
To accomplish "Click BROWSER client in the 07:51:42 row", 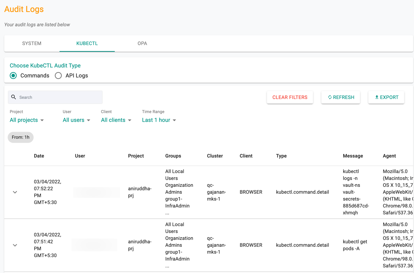I will [251, 245].
